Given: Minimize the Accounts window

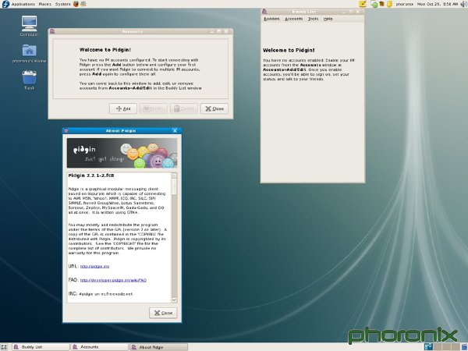Looking at the screenshot, I should click(212, 31).
